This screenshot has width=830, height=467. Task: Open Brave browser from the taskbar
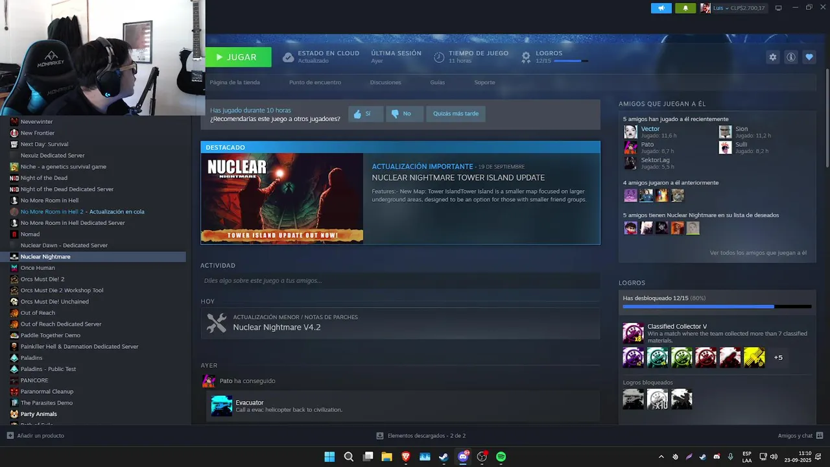pos(406,457)
